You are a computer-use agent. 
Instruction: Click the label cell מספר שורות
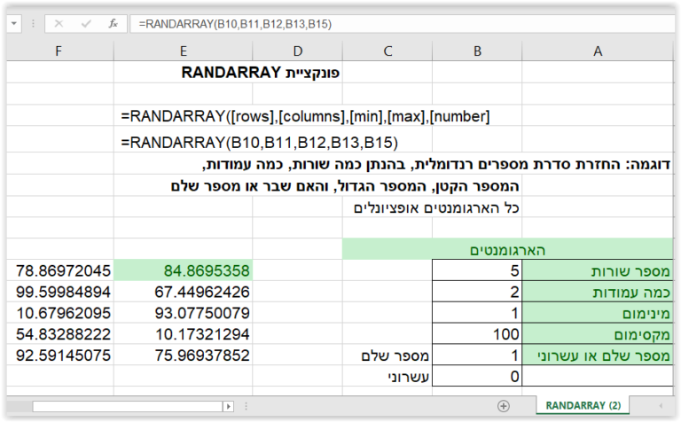pyautogui.click(x=598, y=270)
